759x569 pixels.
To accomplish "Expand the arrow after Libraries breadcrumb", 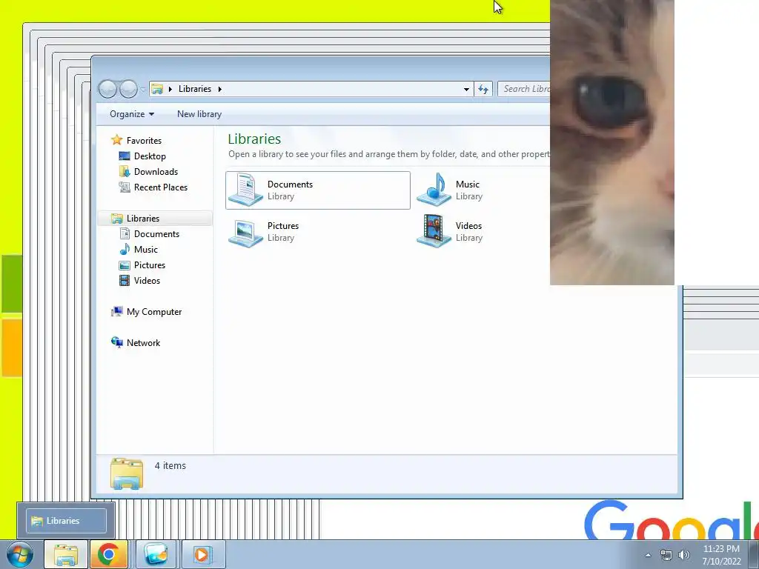I will (x=219, y=89).
